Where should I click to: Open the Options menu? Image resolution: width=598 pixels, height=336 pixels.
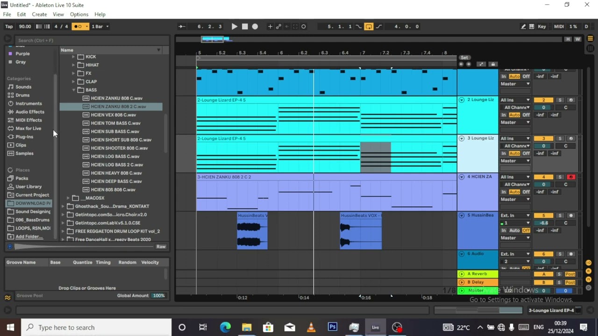pyautogui.click(x=79, y=14)
